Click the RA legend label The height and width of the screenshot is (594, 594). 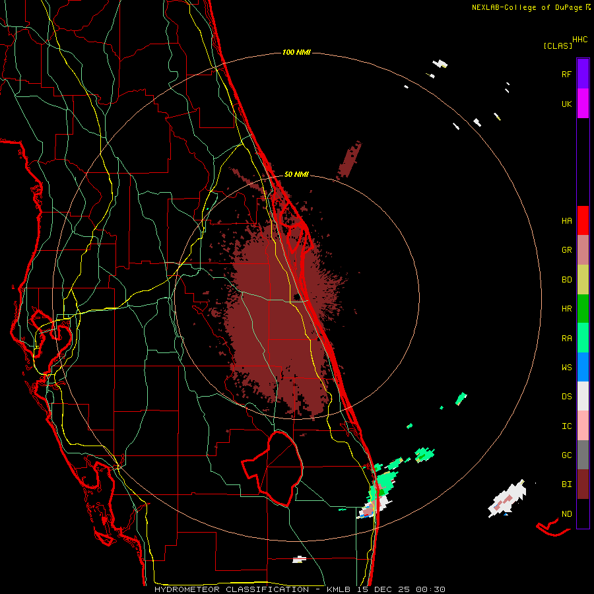pos(566,339)
